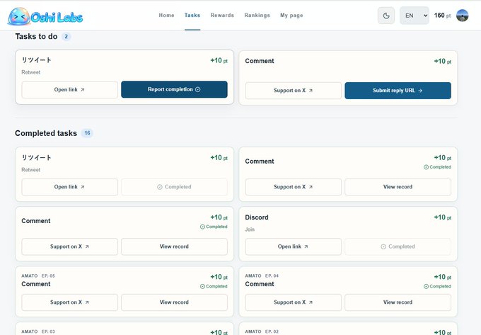Toggle dark mode with moon icon

pos(386,16)
